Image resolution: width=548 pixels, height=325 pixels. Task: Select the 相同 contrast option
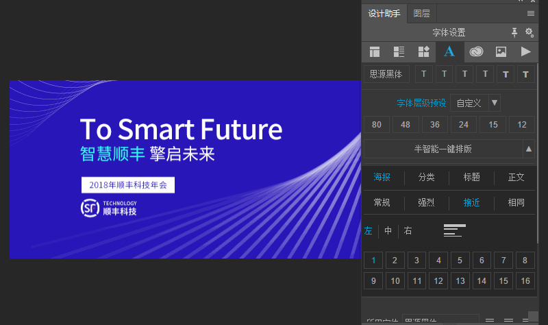point(516,202)
